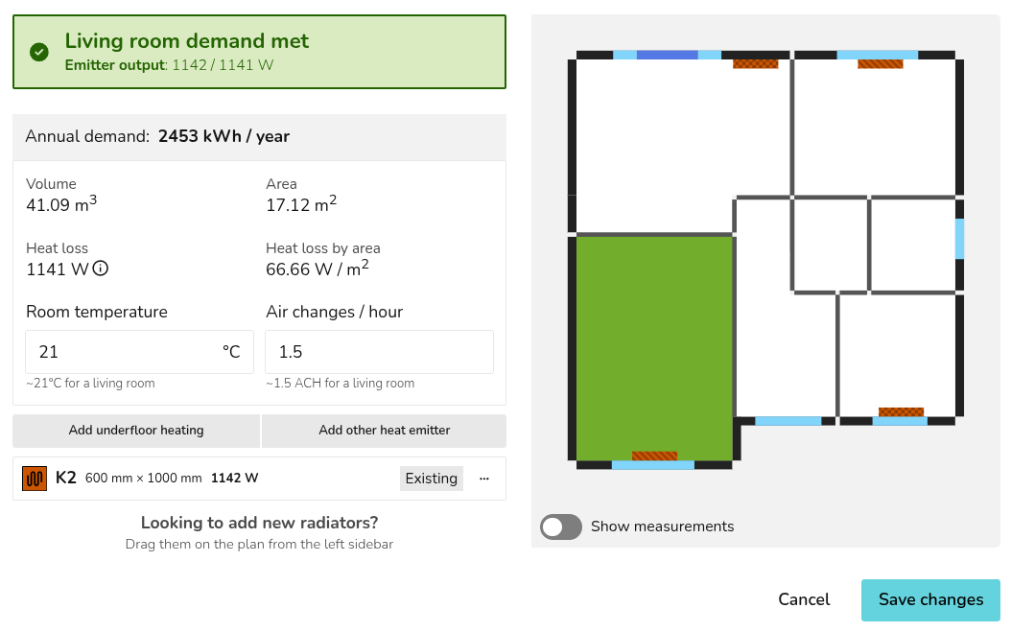The height and width of the screenshot is (632, 1011).
Task: Save changes to the room
Action: tap(930, 599)
